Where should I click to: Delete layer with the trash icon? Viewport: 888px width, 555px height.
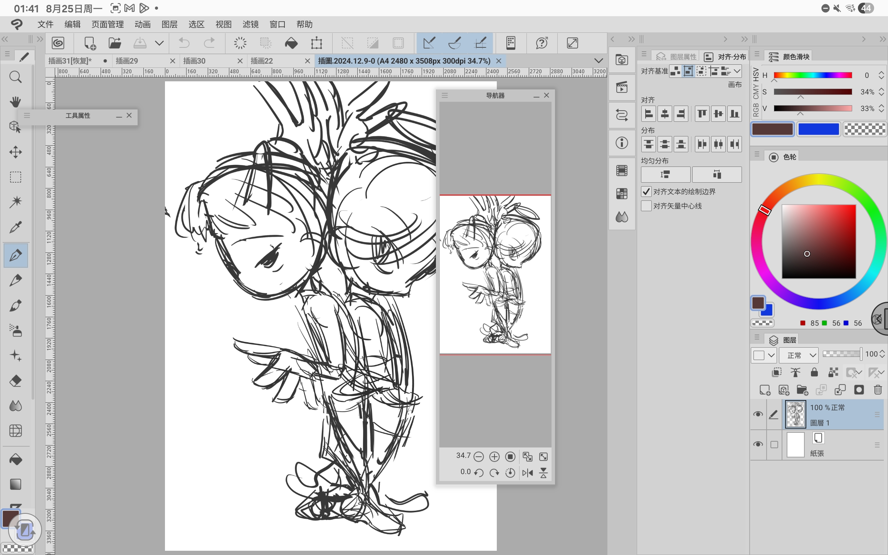(x=878, y=390)
